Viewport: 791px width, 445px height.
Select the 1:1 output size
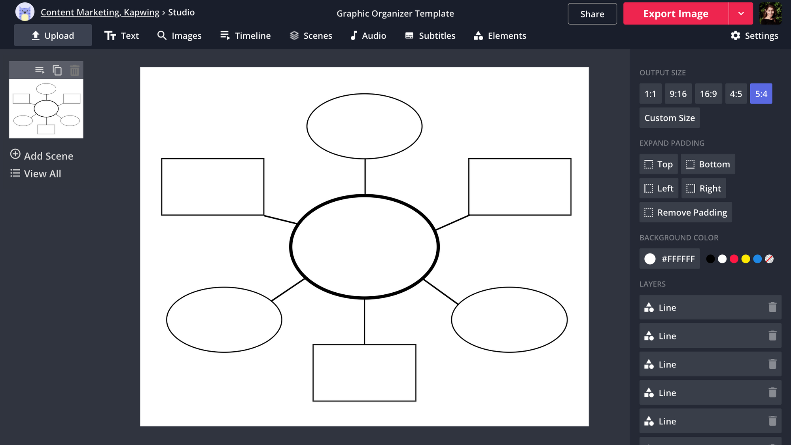pos(650,94)
